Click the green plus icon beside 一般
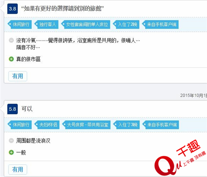This screenshot has width=207, height=177. [11, 153]
